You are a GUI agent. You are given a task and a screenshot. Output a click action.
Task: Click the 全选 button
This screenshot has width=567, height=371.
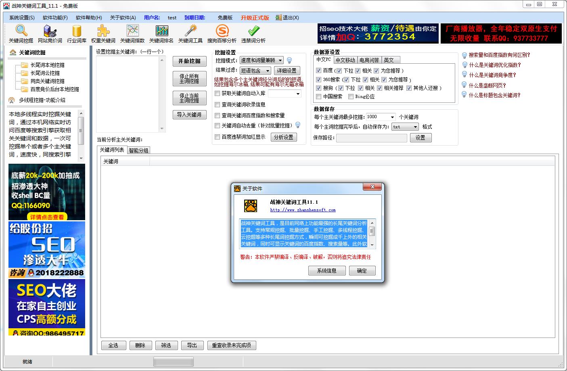click(113, 345)
